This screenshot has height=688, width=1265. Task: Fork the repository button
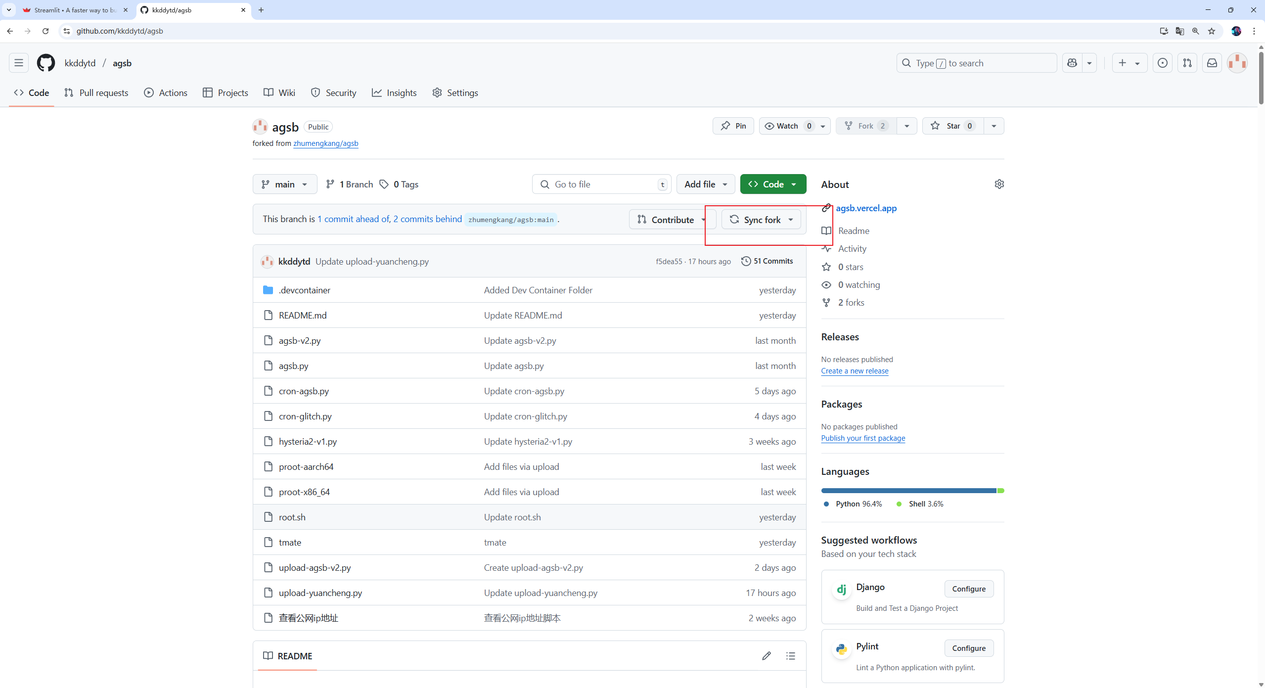(x=866, y=126)
